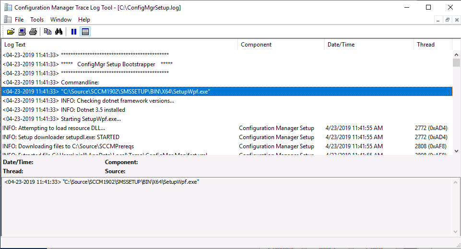Click thread value 2808 (0xAF8) in Downloading files row
The image size is (461, 249).
431,146
